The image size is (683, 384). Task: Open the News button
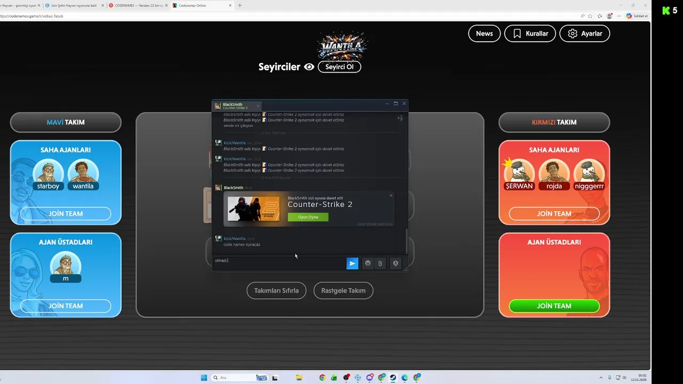(x=485, y=34)
